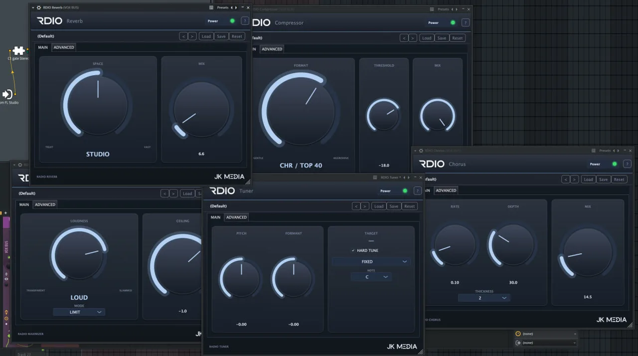Click the Maximizer Loudness knob
The width and height of the screenshot is (638, 356).
tap(79, 253)
